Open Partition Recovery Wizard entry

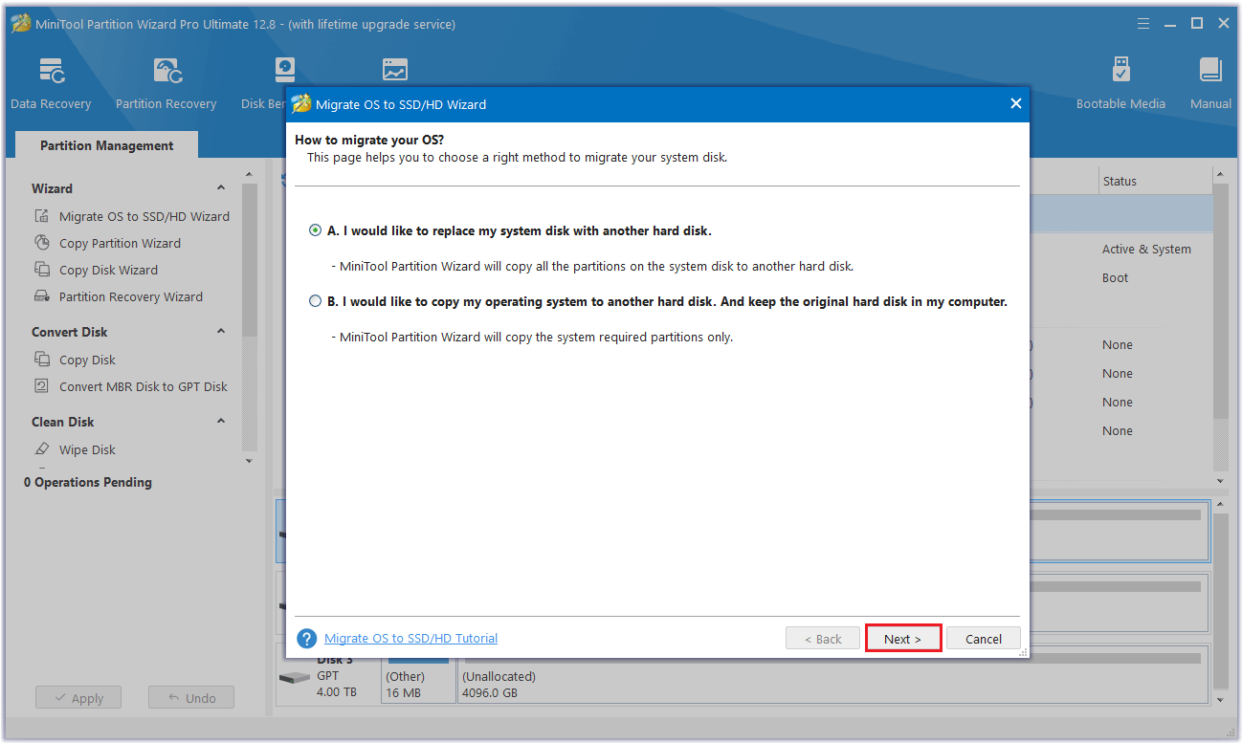coord(131,296)
